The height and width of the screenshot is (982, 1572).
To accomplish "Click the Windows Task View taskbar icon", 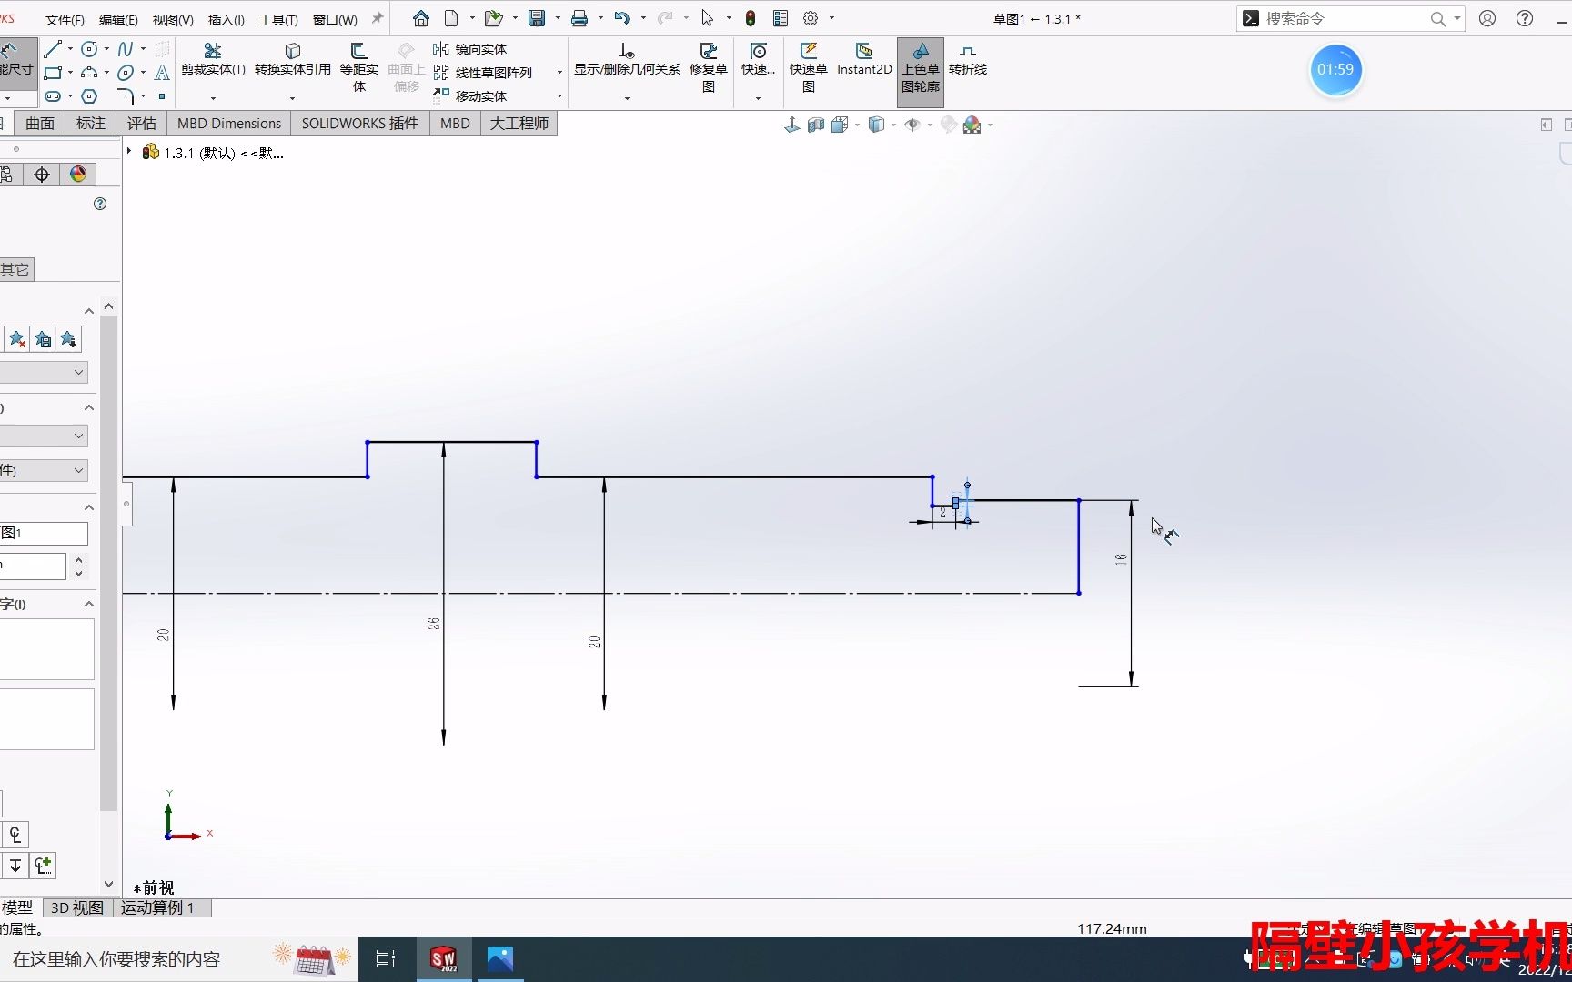I will (x=386, y=959).
